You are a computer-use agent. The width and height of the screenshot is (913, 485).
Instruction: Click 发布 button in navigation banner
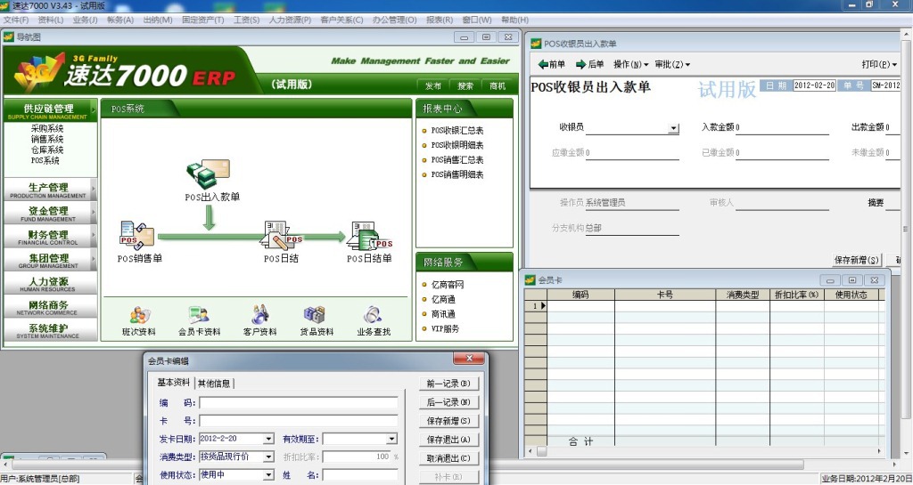tap(433, 85)
